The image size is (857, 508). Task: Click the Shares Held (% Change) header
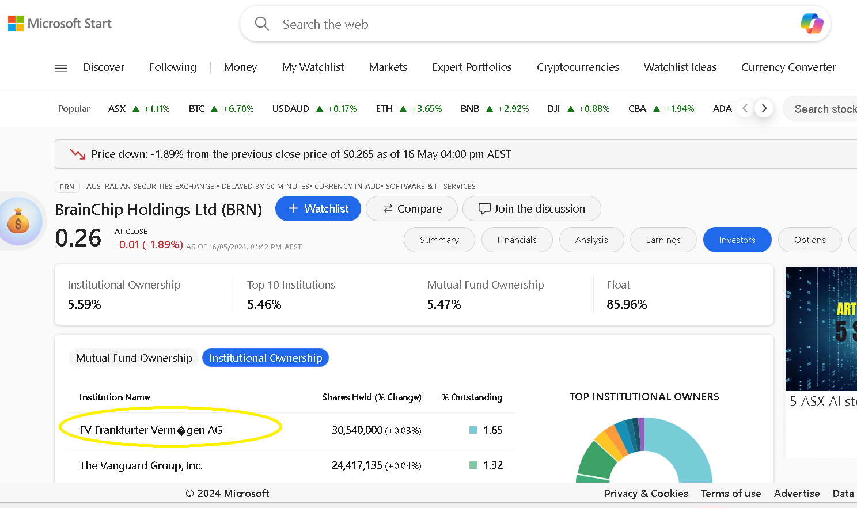[x=371, y=397]
